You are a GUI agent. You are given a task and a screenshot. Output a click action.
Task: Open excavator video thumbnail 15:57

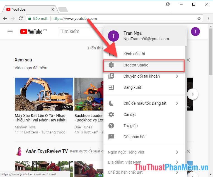44,94
